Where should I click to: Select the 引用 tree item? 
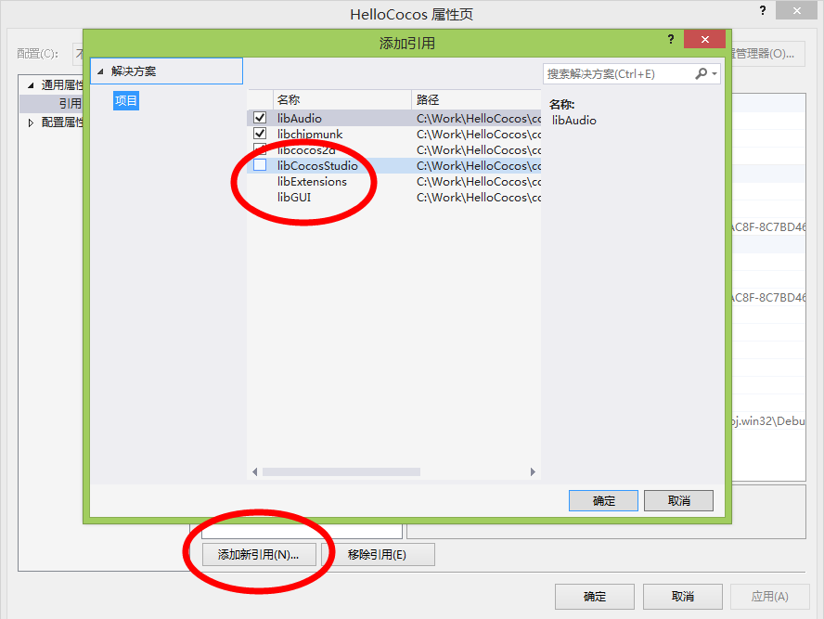click(70, 104)
